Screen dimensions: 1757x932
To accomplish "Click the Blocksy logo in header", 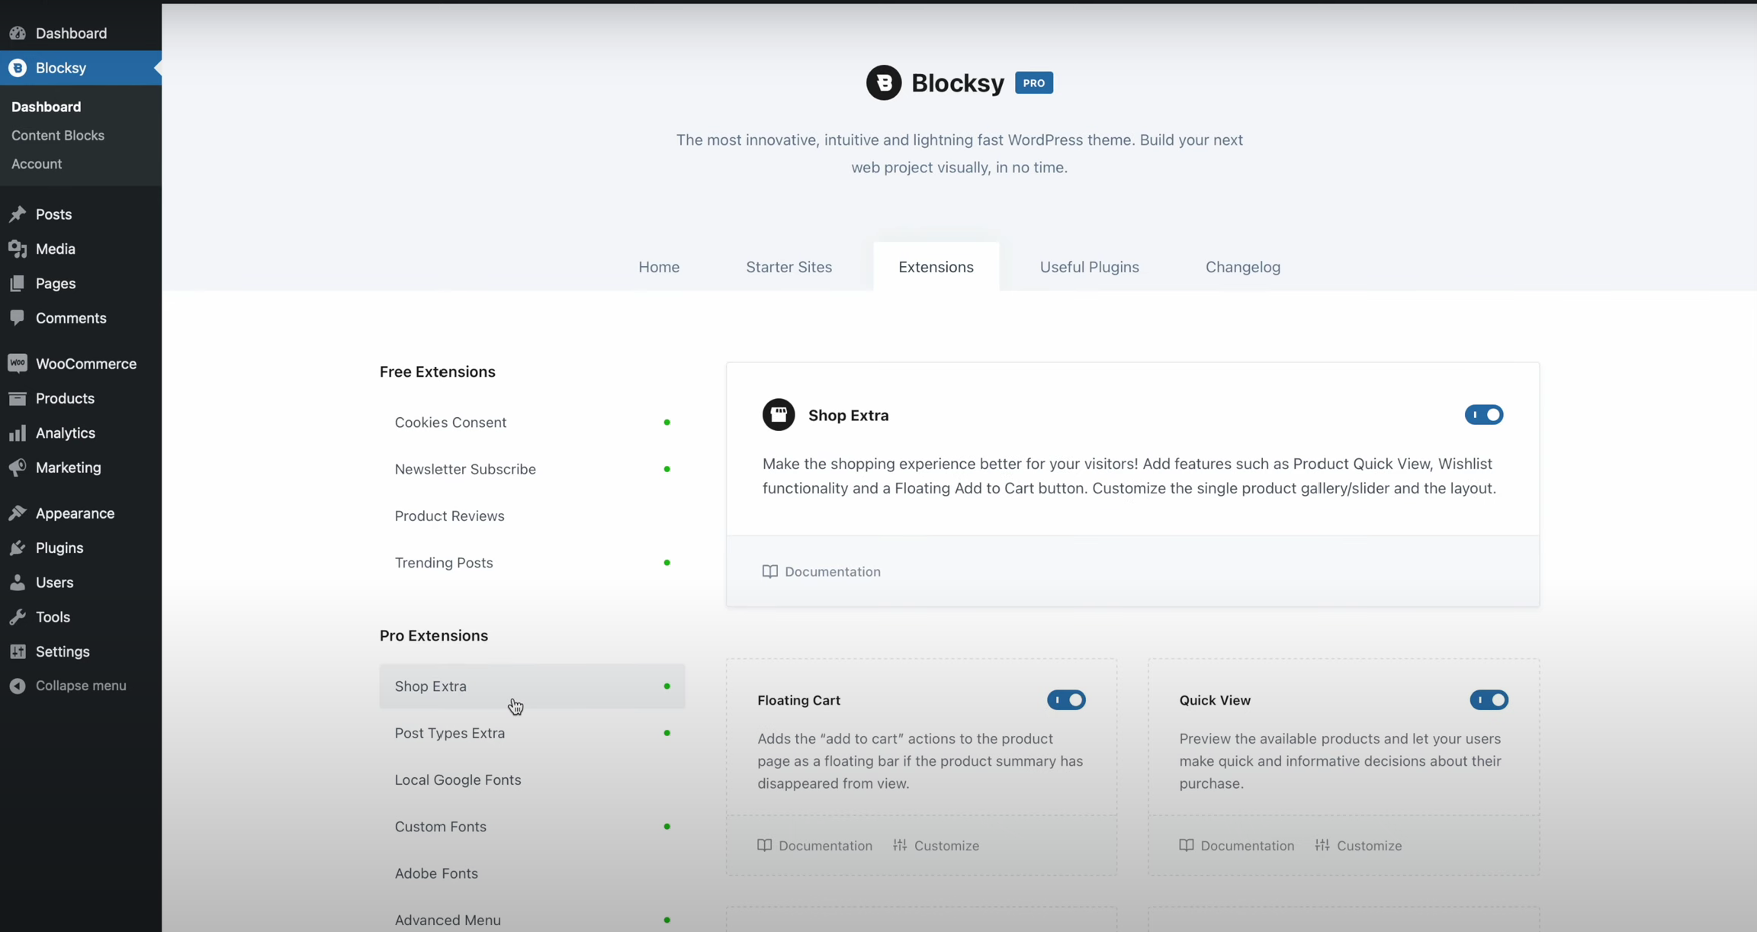I will [x=884, y=82].
